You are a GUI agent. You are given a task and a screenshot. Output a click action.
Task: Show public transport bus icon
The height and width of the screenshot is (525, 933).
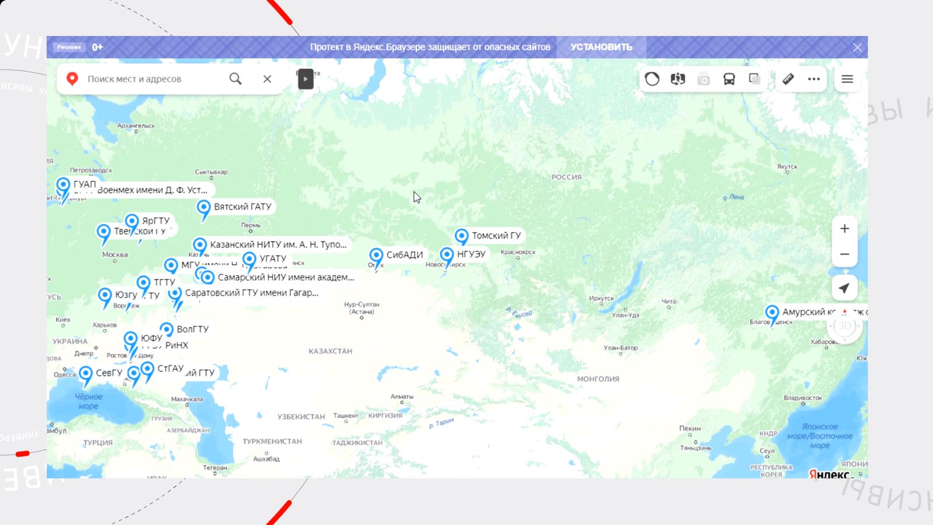(x=729, y=79)
